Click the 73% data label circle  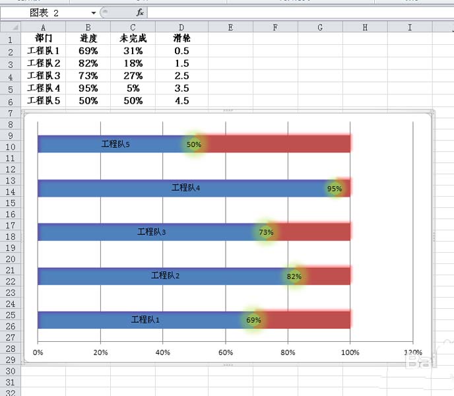pyautogui.click(x=266, y=232)
